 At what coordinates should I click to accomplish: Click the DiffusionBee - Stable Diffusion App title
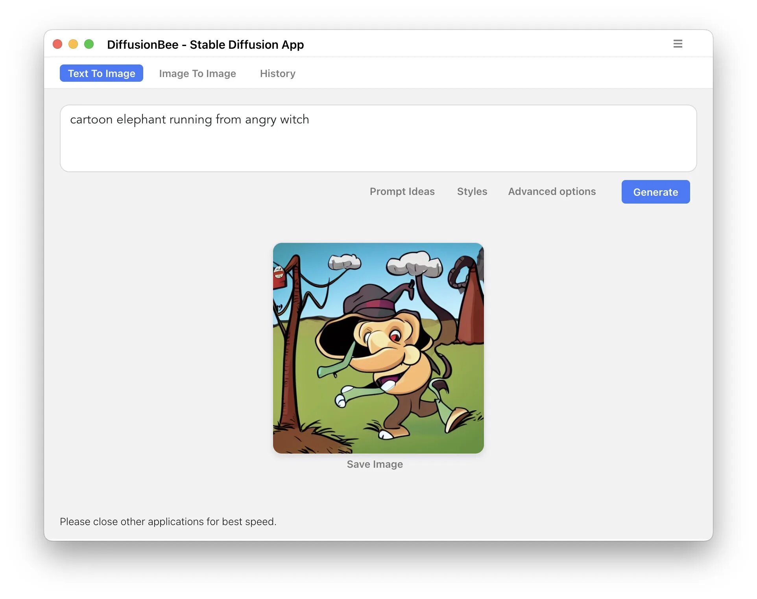coord(205,45)
